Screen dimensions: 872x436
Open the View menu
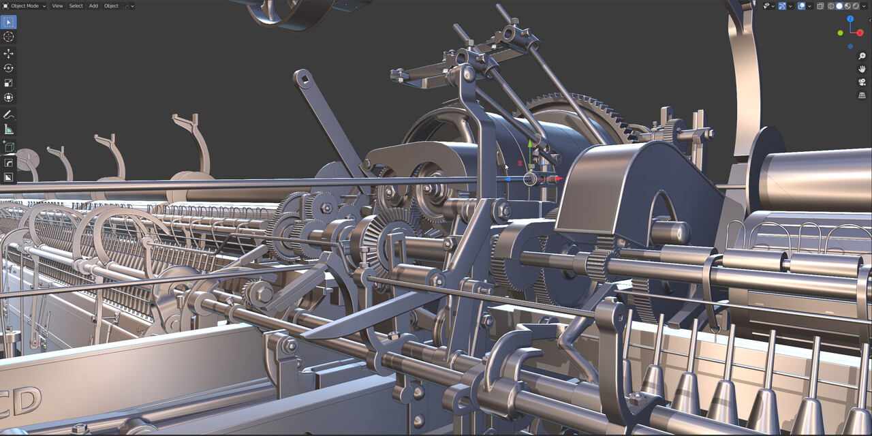(x=58, y=5)
